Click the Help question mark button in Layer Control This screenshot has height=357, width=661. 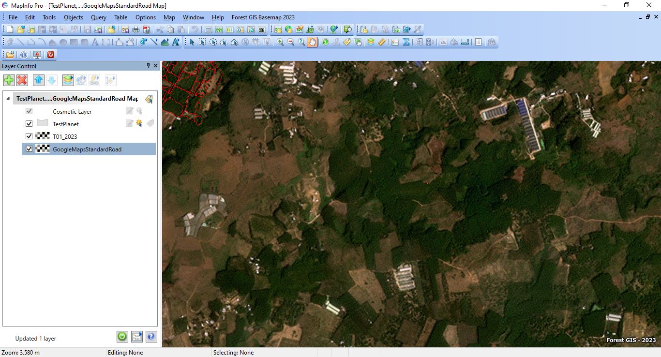(151, 336)
